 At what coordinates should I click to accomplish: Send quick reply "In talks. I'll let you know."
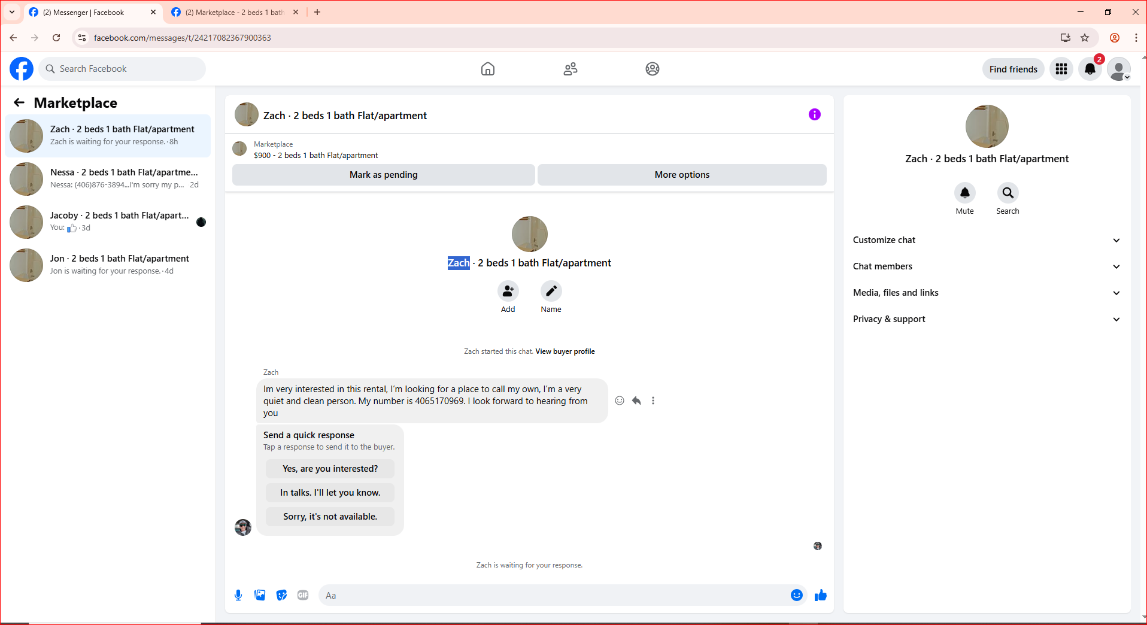[x=330, y=493]
